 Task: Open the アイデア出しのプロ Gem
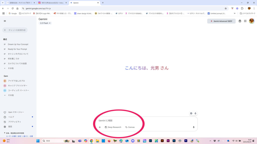point(16,81)
